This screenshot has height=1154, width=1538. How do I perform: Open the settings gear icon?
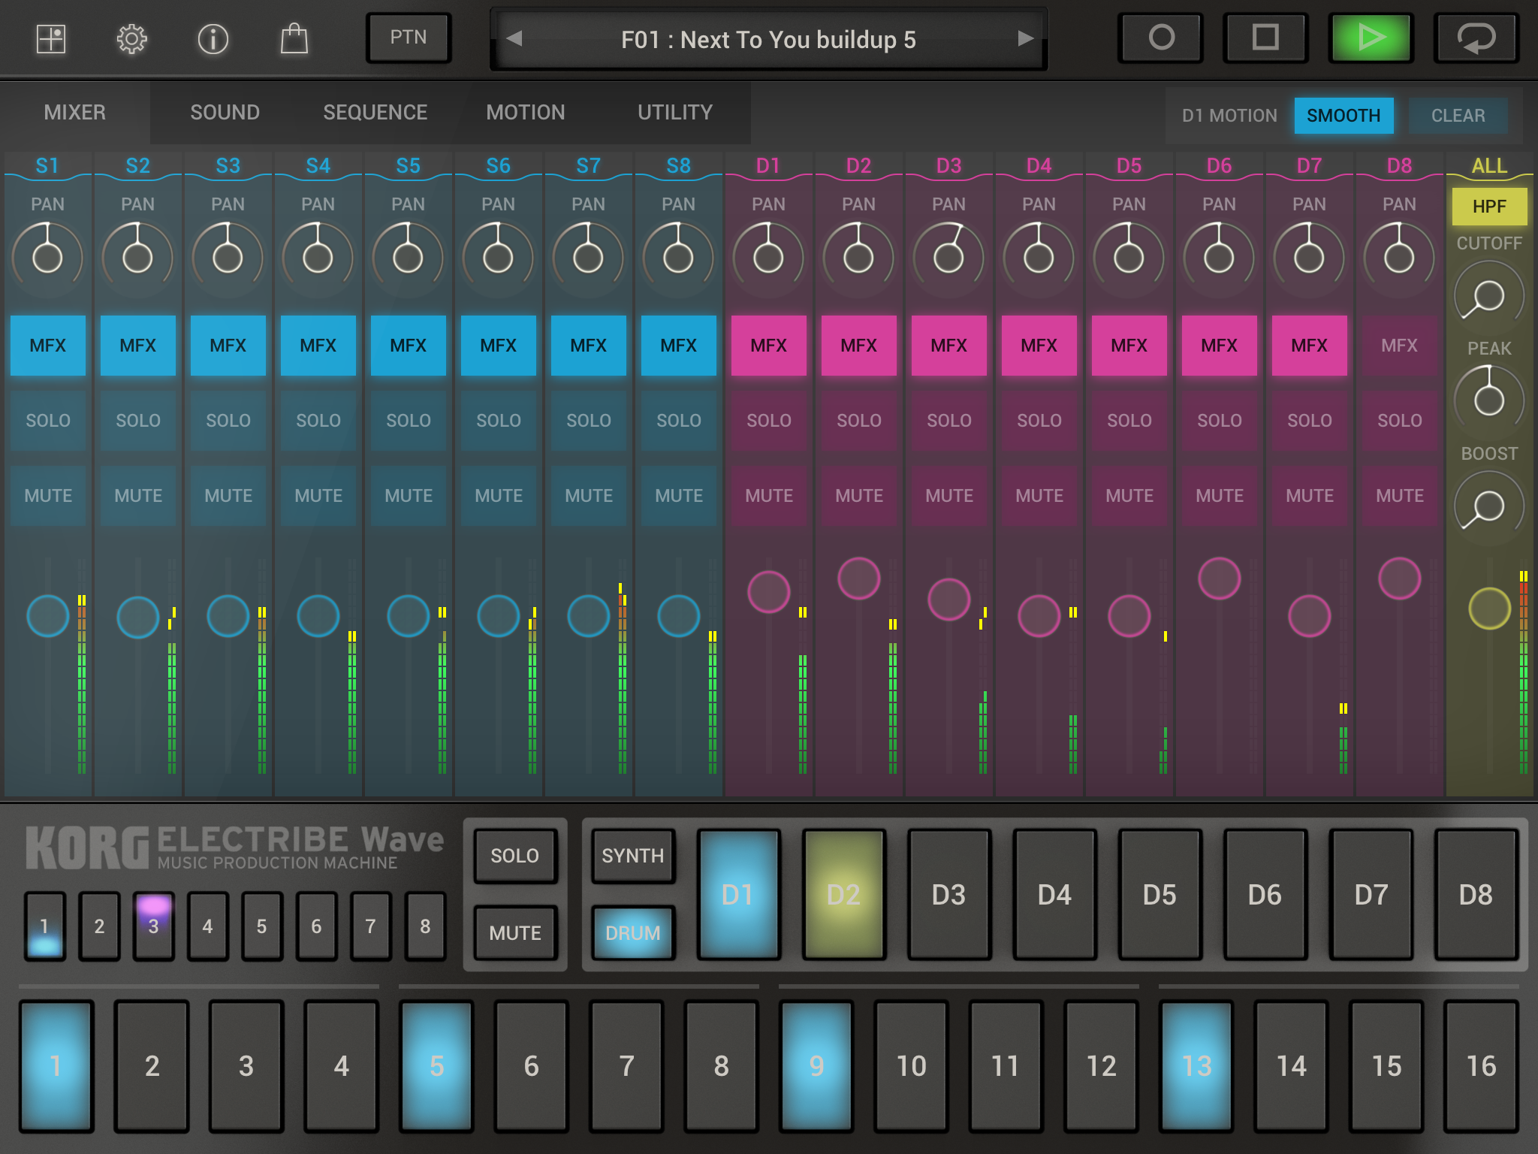(131, 38)
